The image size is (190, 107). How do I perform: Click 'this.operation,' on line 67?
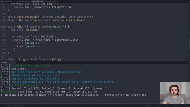point(29,43)
